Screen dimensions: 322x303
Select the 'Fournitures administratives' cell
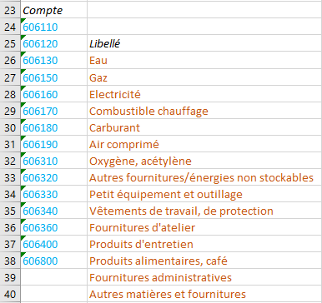(204, 277)
